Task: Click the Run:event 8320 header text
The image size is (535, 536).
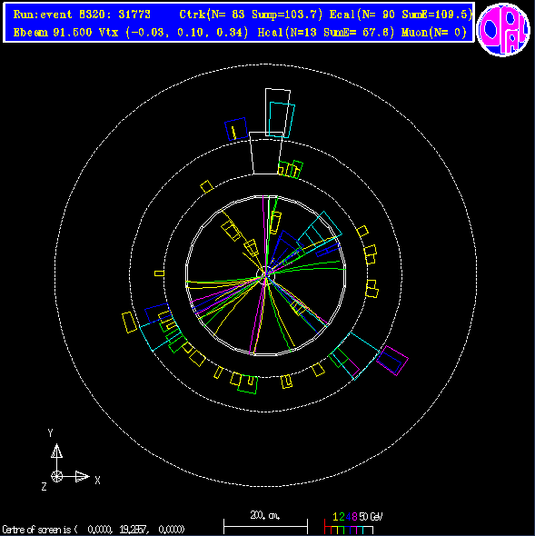Action: point(82,15)
